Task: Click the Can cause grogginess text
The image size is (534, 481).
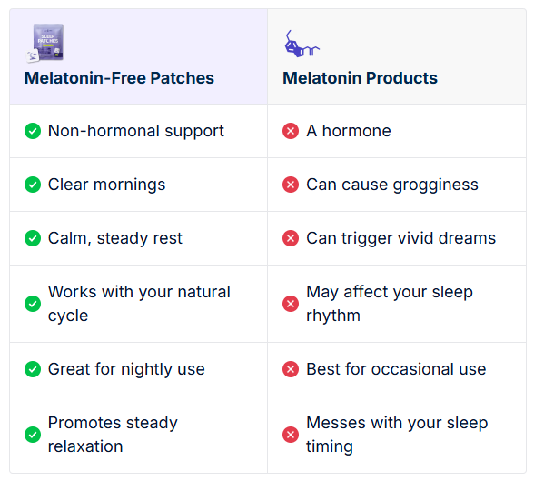Action: click(x=392, y=185)
